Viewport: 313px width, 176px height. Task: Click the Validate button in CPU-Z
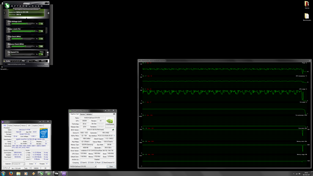click(x=36, y=168)
